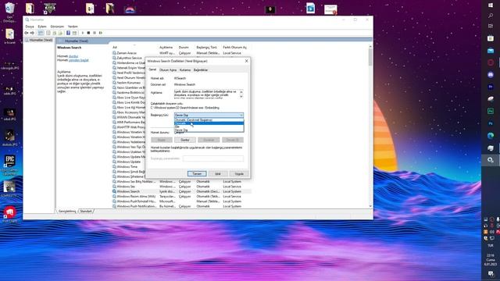Select the Xbox Accessory Management row

129,112
